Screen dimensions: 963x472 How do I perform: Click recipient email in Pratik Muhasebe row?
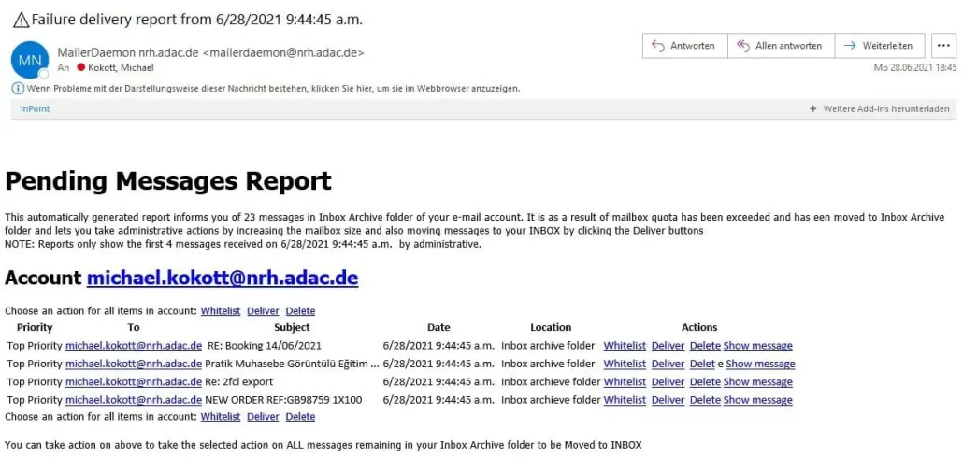(134, 364)
